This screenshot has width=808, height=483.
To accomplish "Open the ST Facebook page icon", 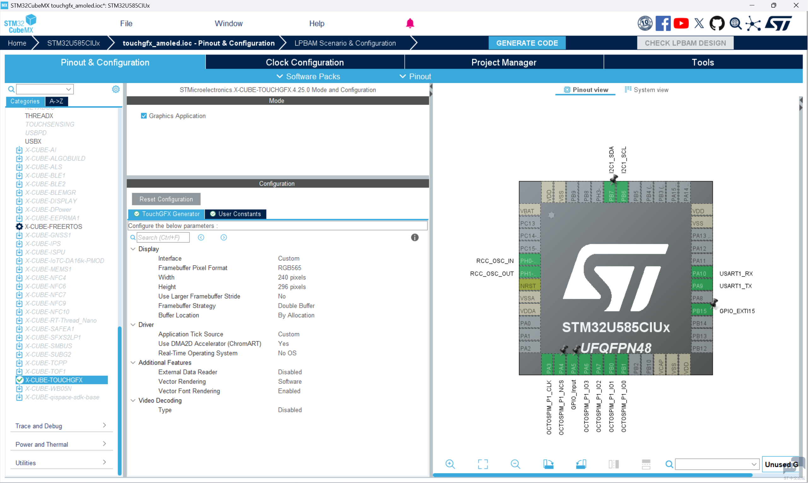I will click(x=663, y=23).
